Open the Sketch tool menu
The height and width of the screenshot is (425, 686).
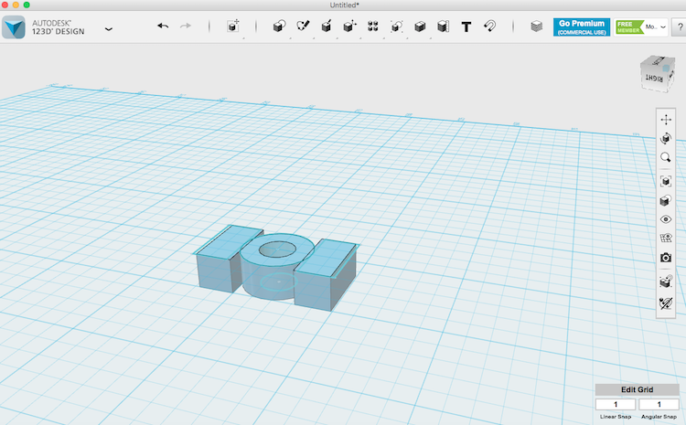pos(303,27)
